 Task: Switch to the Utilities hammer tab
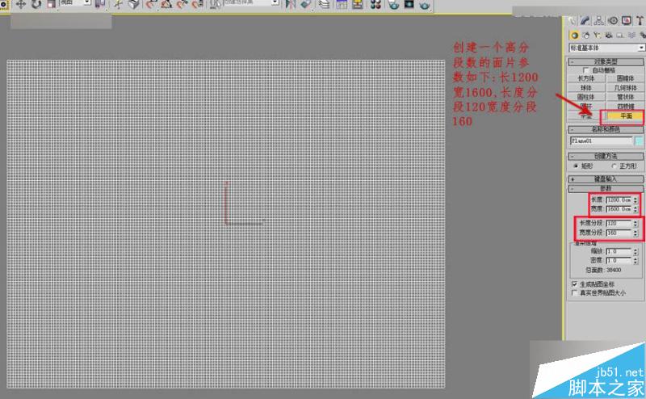(x=640, y=21)
